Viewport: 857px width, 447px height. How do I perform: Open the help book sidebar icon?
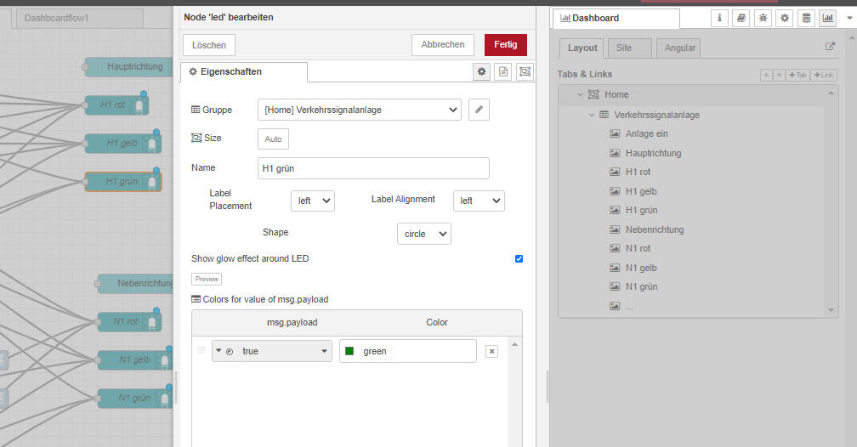[741, 18]
